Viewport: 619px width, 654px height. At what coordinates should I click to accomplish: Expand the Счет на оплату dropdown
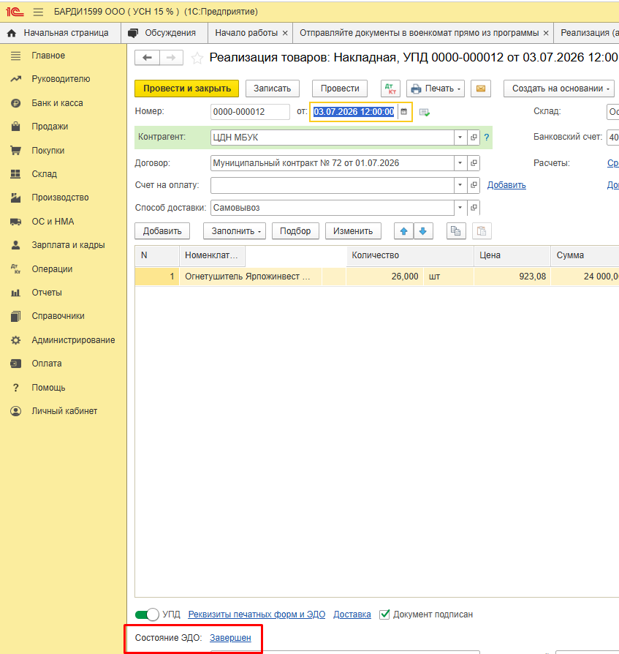point(460,185)
